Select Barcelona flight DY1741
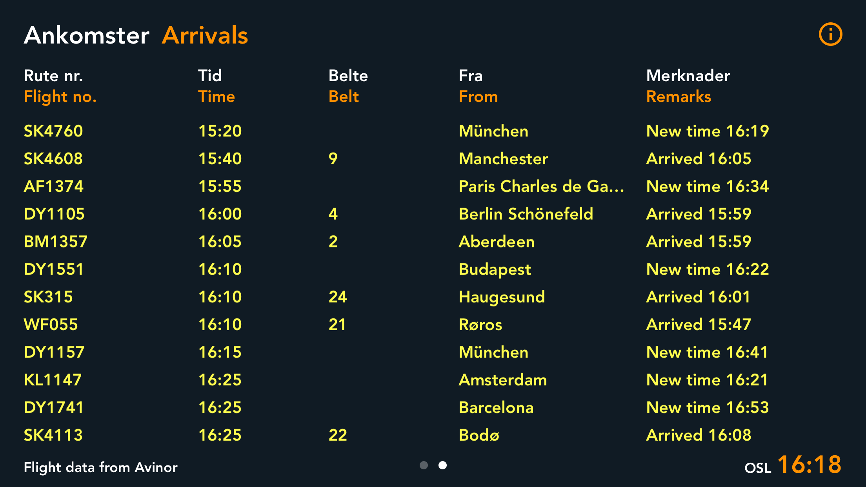Screen dimensions: 866x487 54,407
